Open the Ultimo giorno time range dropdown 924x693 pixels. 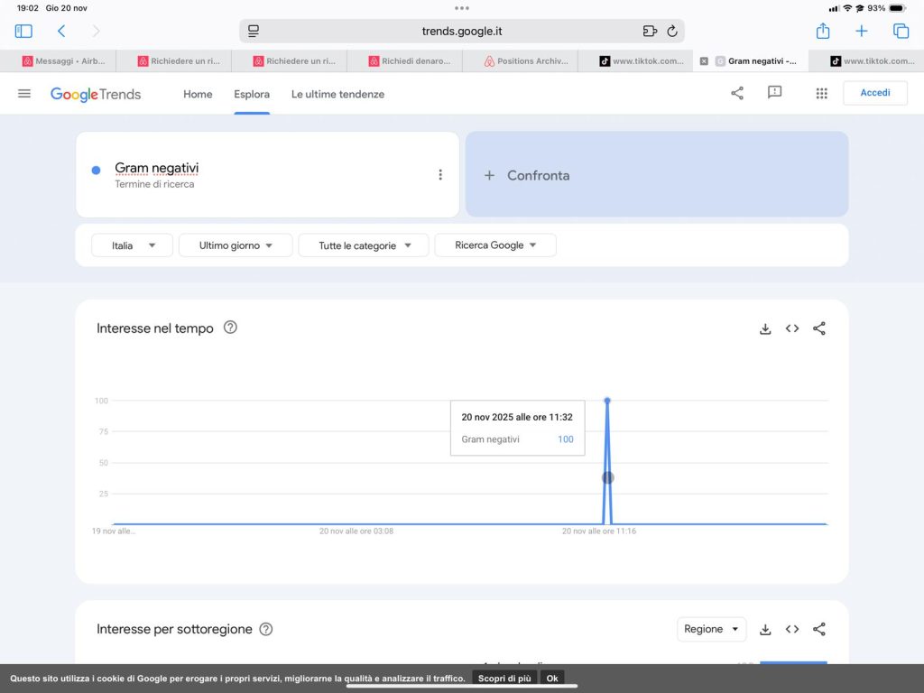[x=236, y=245]
